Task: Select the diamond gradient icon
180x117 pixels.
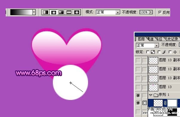Action: (77, 12)
